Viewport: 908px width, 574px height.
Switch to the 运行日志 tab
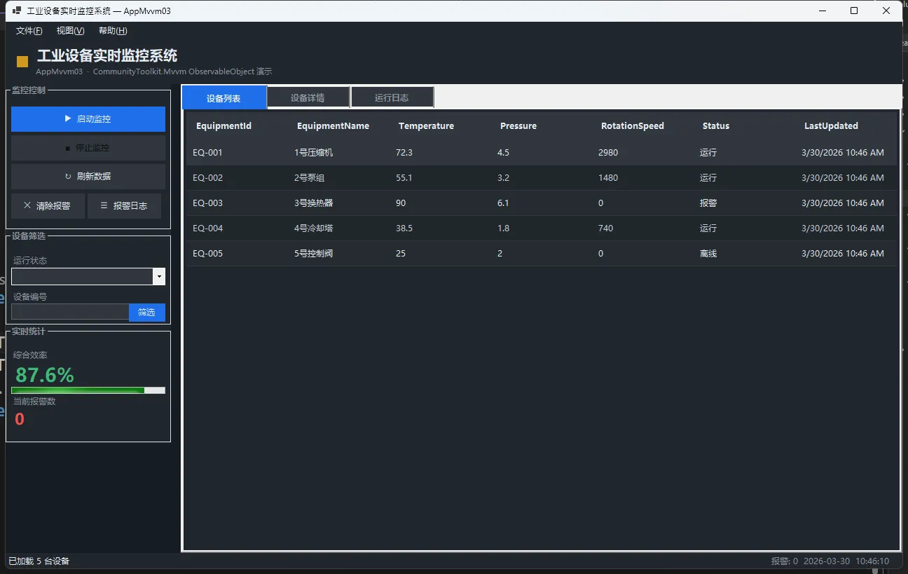point(392,98)
